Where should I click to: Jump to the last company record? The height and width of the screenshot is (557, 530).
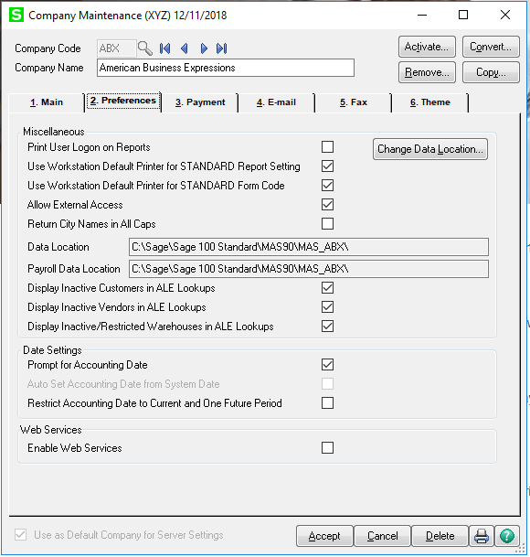[222, 48]
